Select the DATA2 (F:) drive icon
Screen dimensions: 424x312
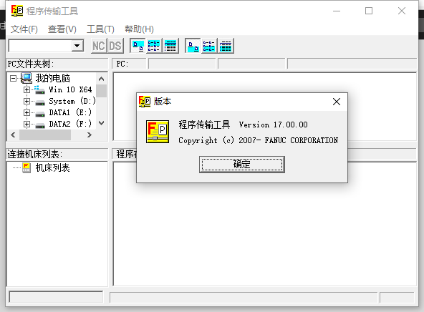pos(40,125)
